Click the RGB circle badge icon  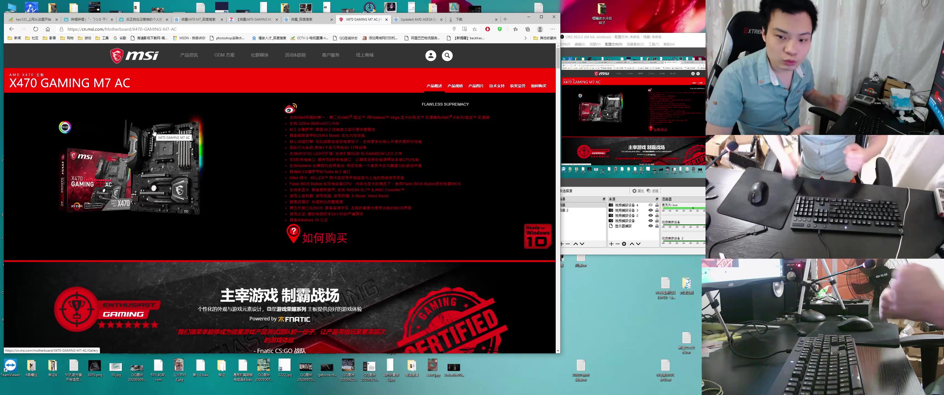pyautogui.click(x=65, y=127)
